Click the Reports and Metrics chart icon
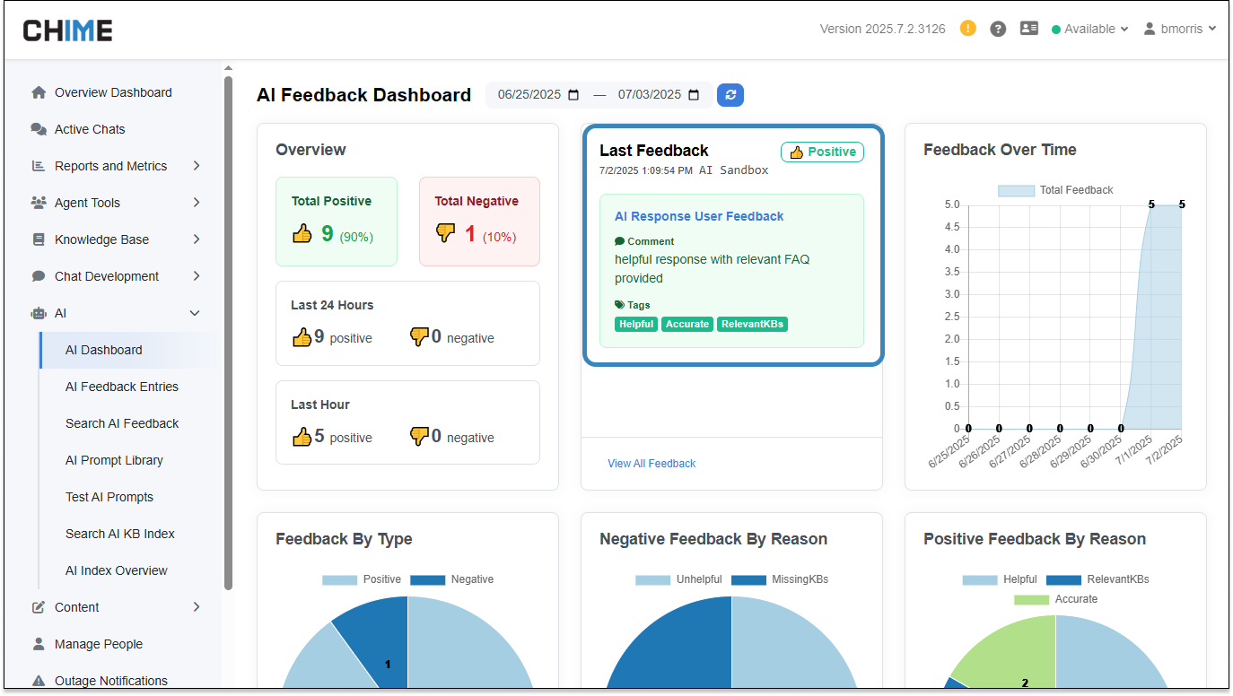Screen dimensions: 1233x696 click(39, 166)
